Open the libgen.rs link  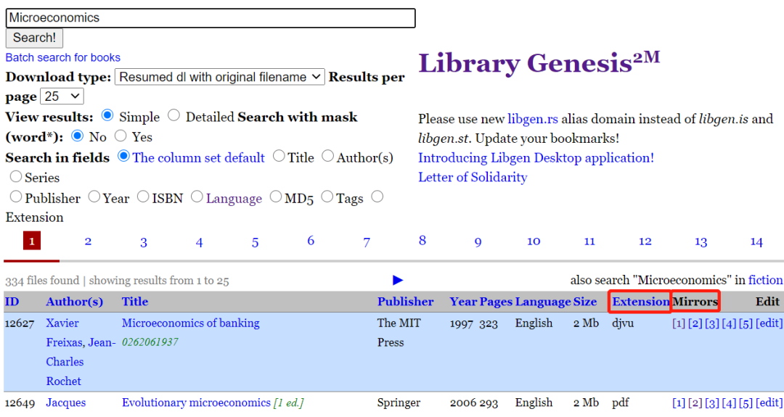tap(533, 119)
